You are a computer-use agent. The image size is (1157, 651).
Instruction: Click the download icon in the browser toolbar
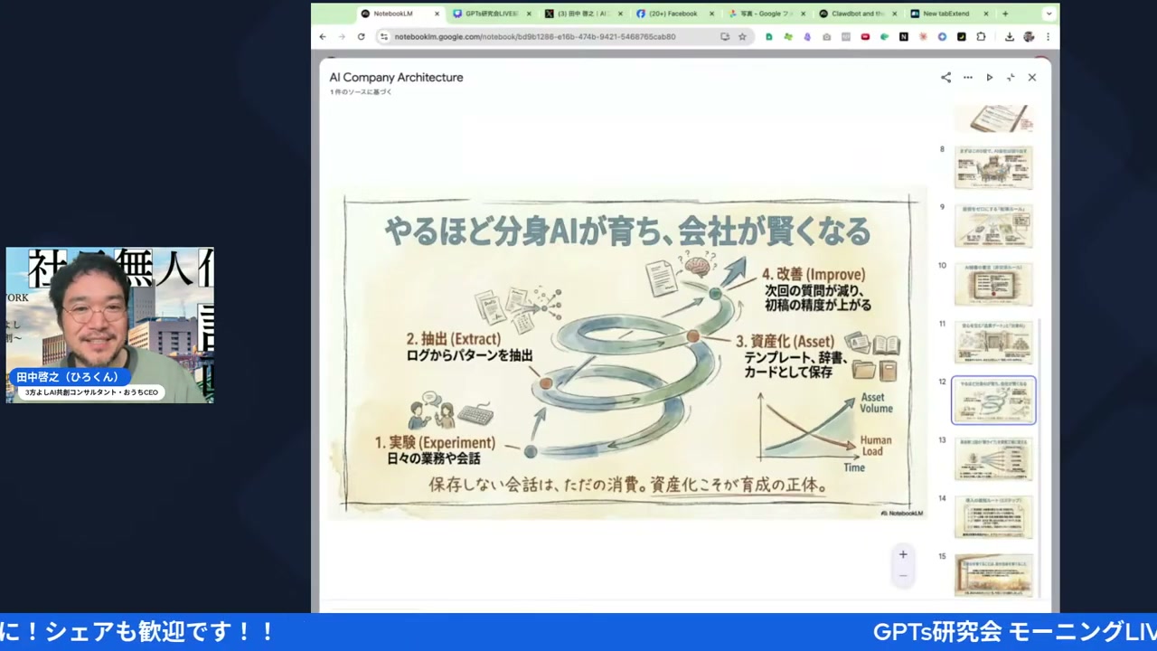(x=1010, y=36)
